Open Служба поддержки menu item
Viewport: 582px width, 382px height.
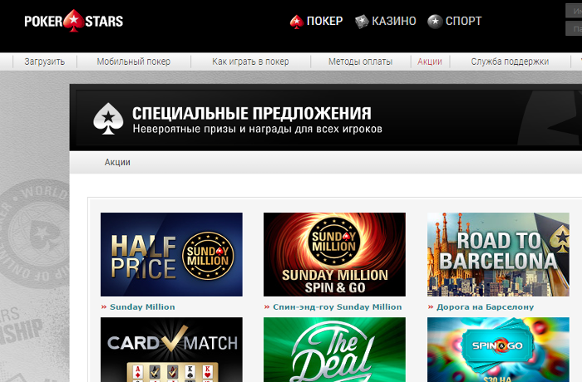(510, 61)
